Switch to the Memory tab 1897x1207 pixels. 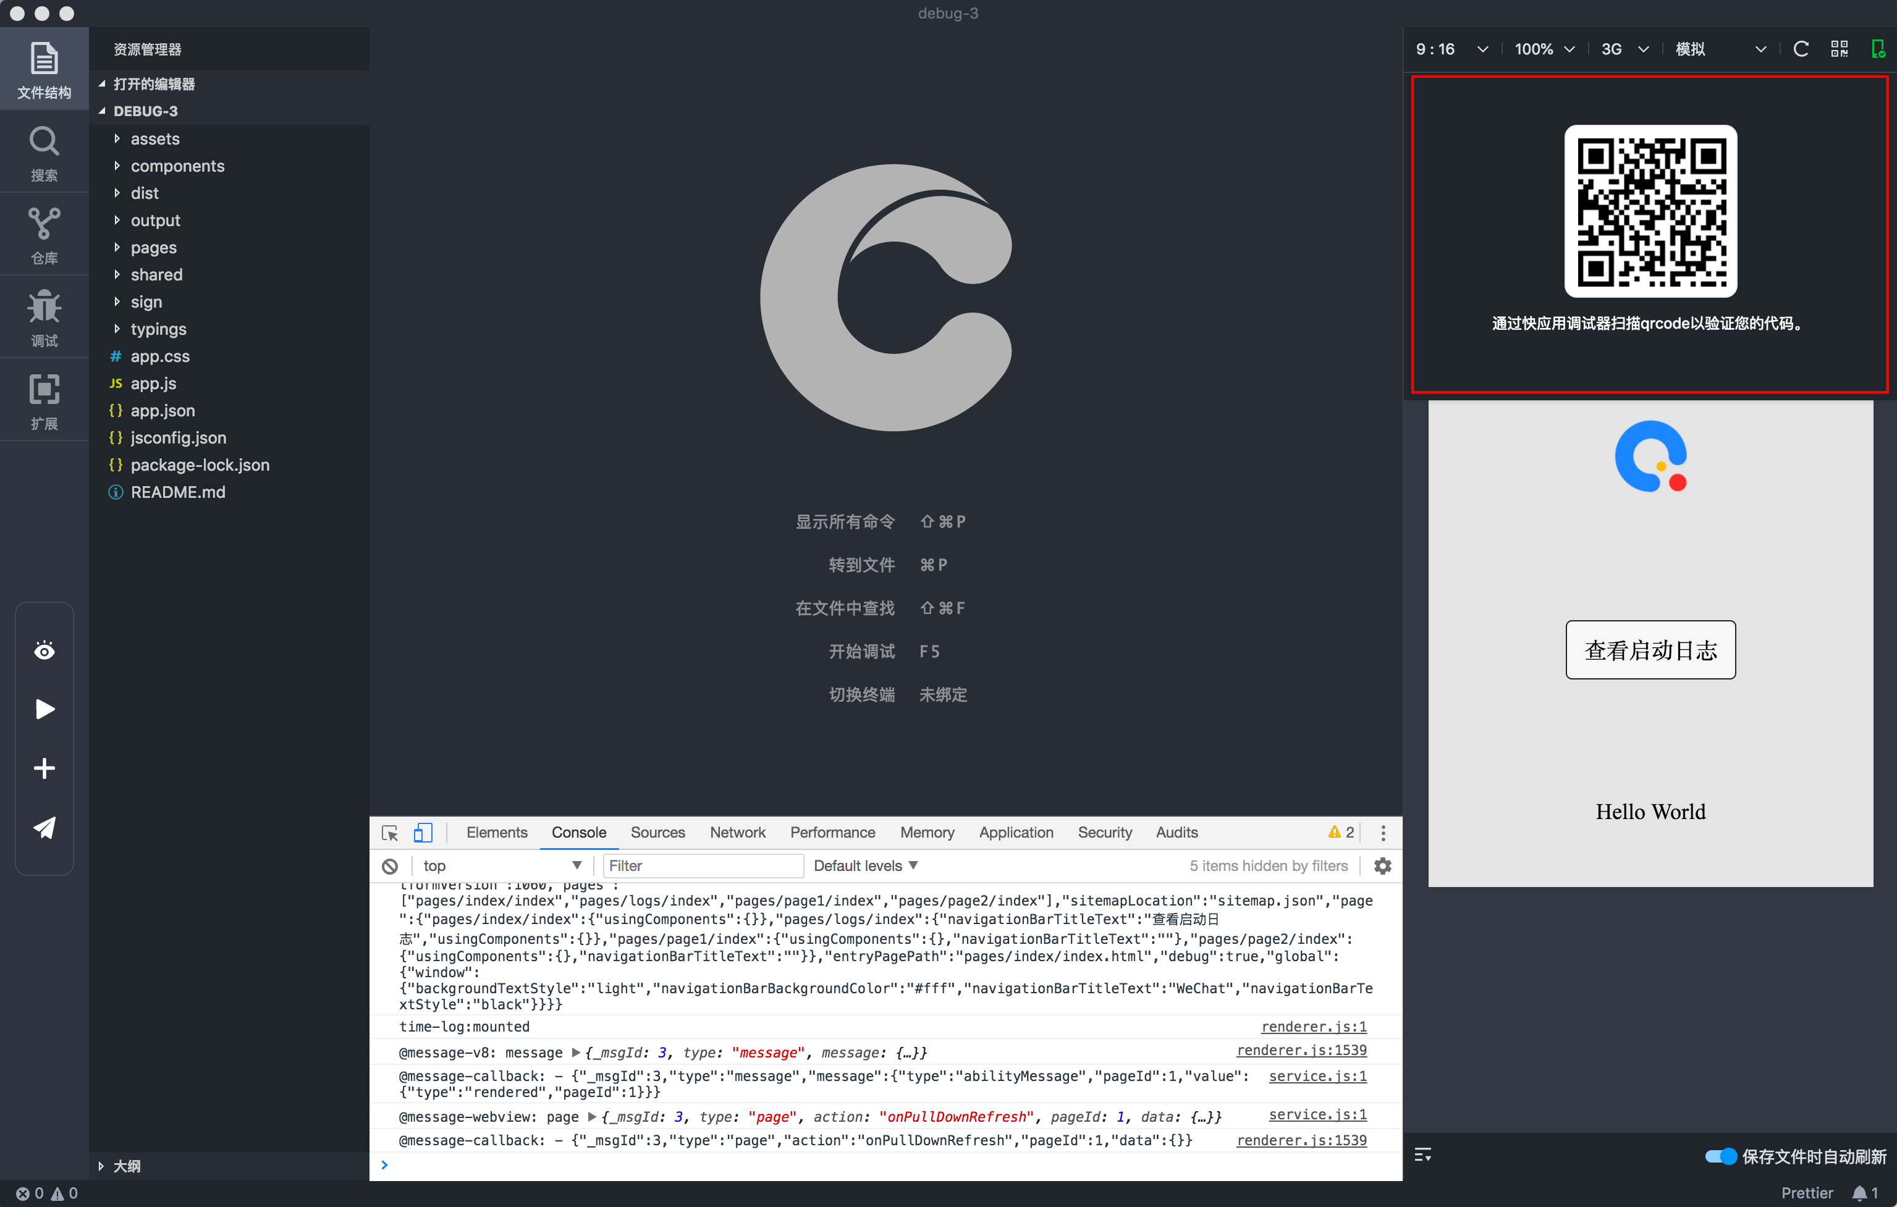pos(926,833)
